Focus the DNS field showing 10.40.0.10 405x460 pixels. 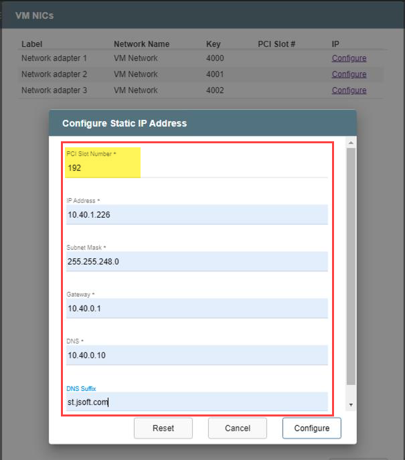[x=197, y=355]
